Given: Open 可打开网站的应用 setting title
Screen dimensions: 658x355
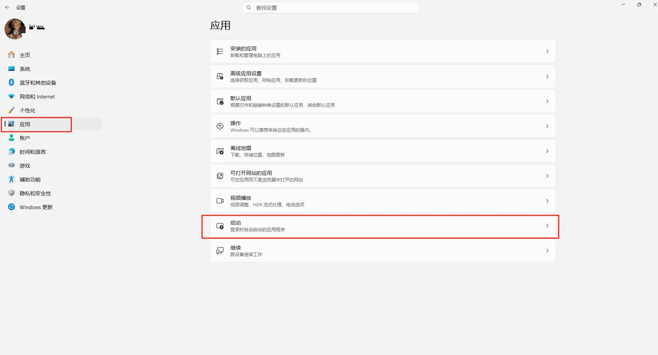Looking at the screenshot, I should 251,173.
